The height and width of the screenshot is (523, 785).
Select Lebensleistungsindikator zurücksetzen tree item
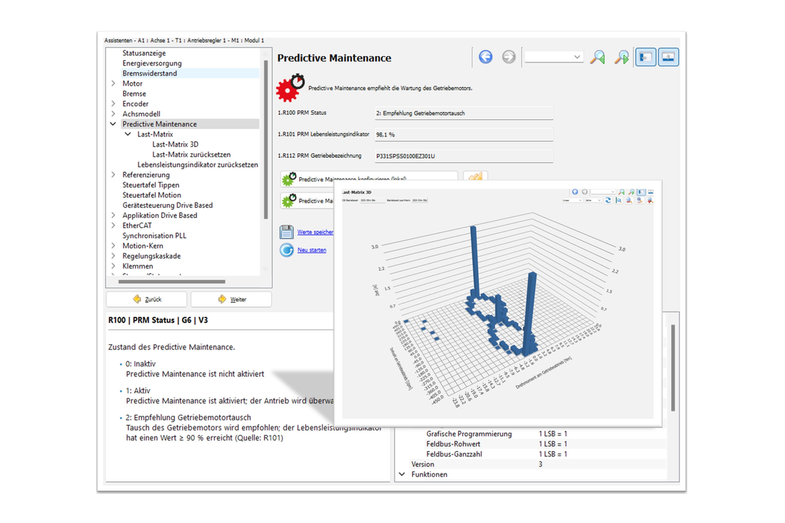point(198,165)
